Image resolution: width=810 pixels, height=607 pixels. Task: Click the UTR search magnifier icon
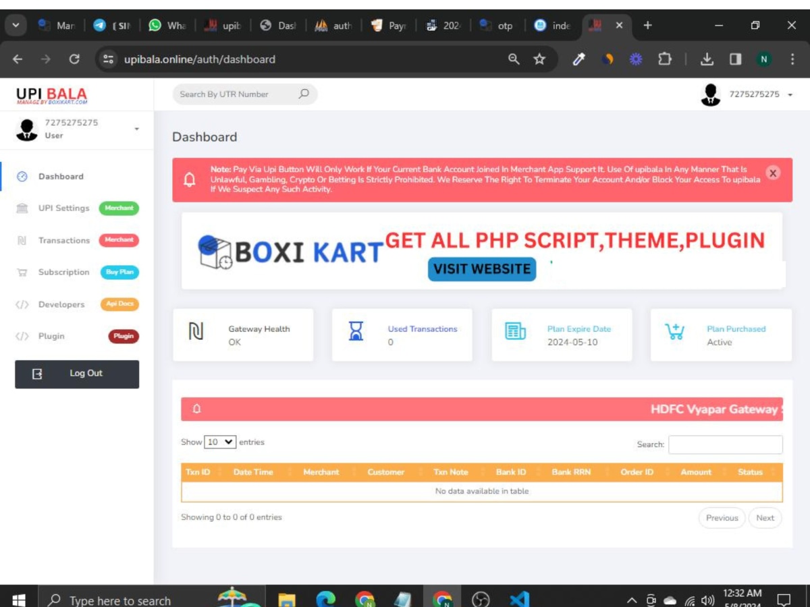304,94
